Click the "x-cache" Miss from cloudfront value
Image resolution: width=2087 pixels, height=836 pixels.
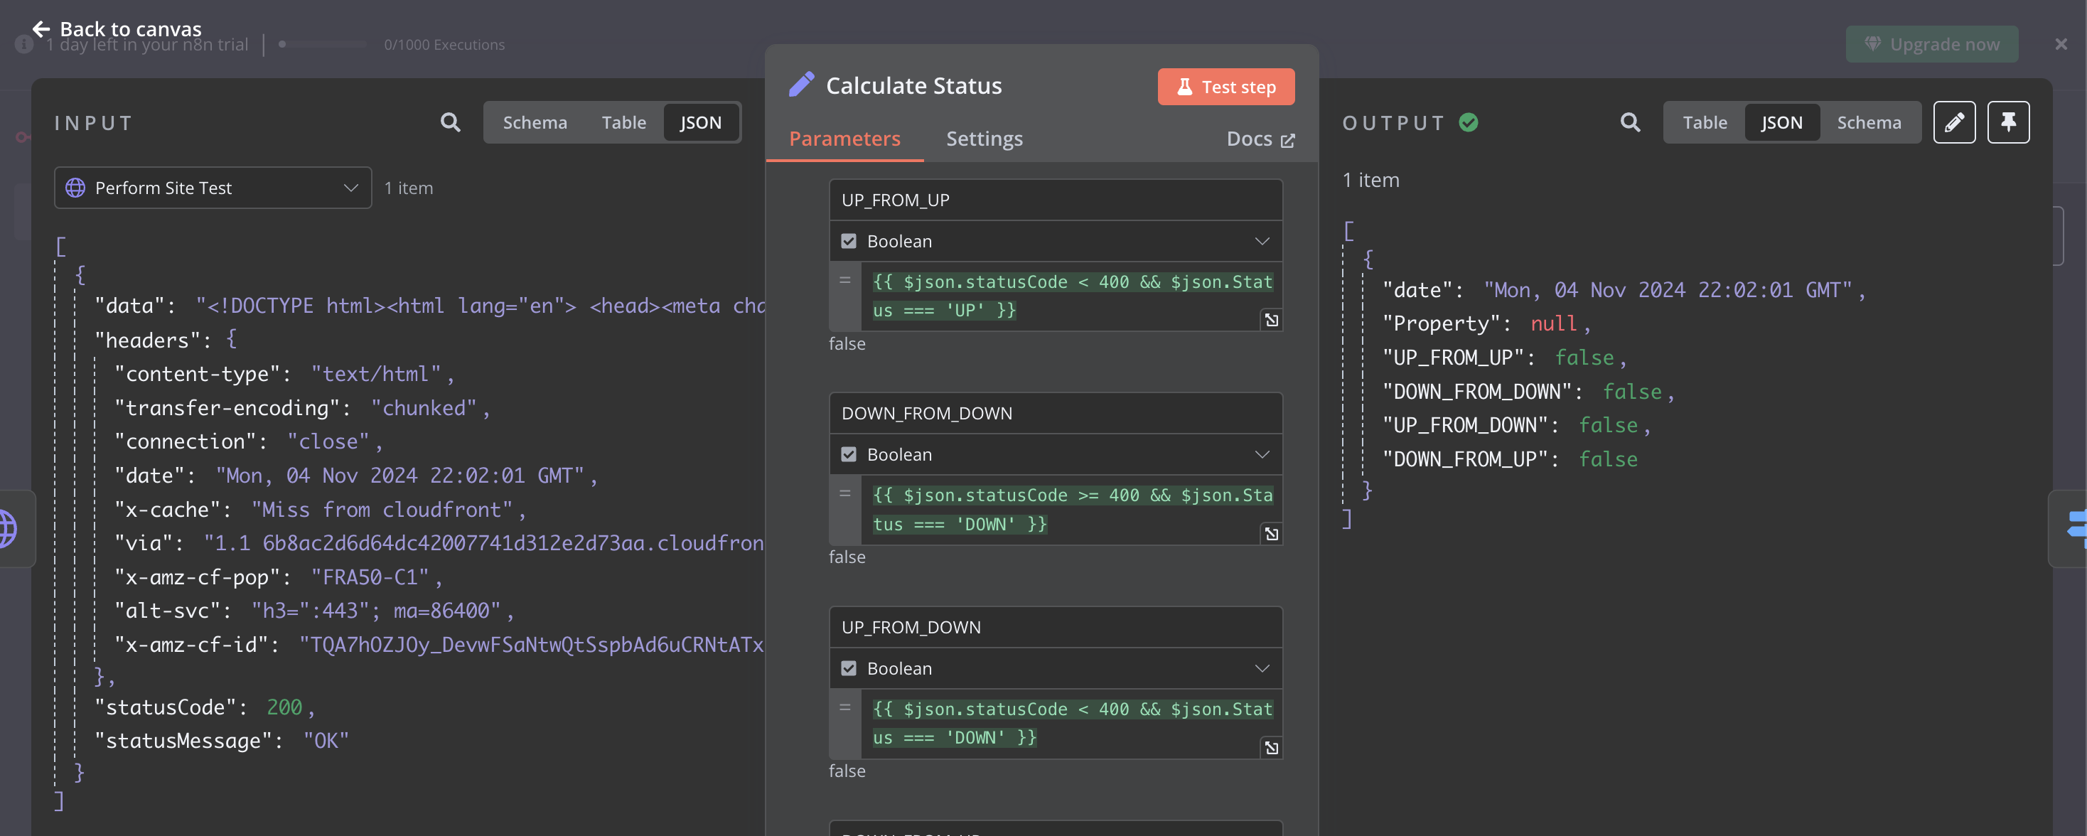point(382,510)
